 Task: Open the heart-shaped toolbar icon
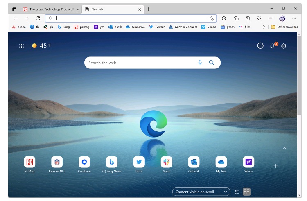coord(259,18)
